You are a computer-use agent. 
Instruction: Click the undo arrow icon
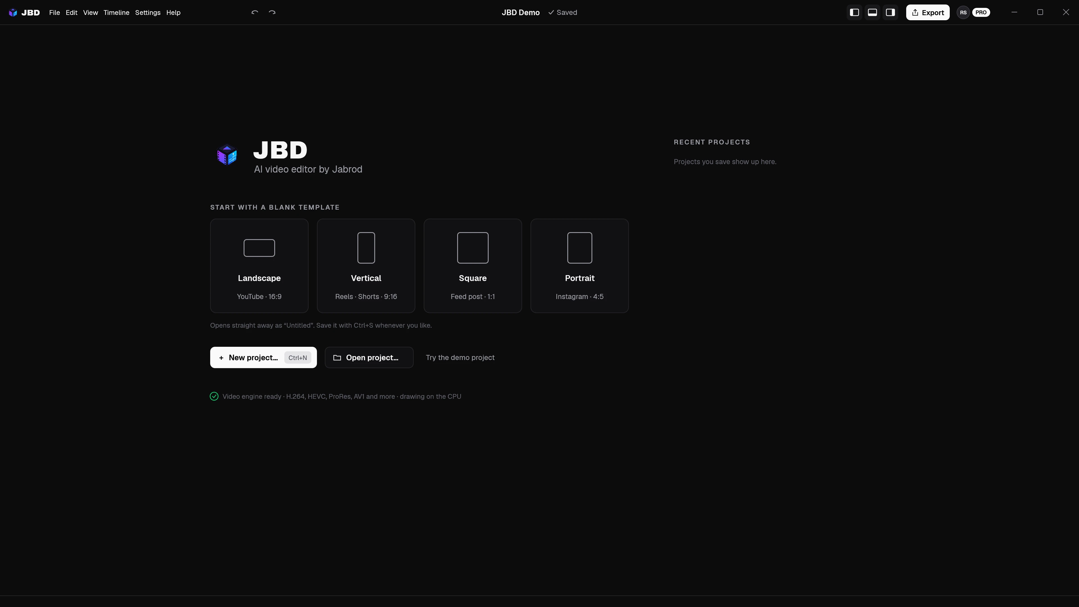coord(255,13)
